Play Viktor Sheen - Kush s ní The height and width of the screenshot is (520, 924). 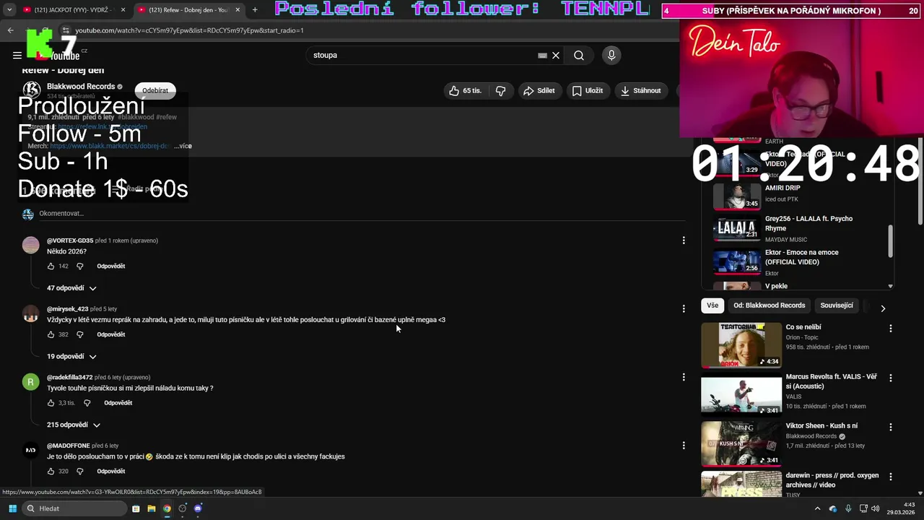pyautogui.click(x=741, y=443)
